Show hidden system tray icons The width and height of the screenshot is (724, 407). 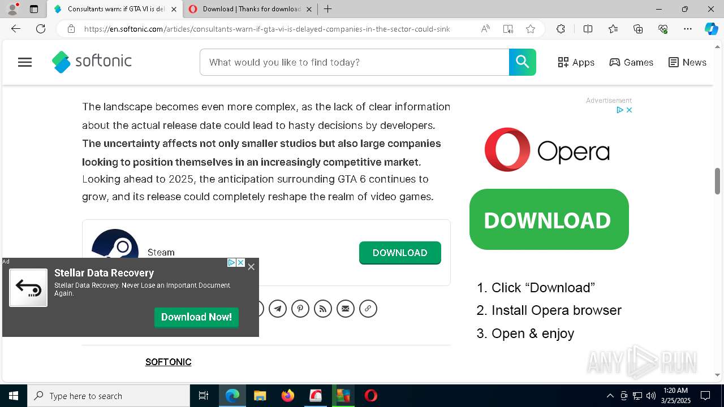610,396
